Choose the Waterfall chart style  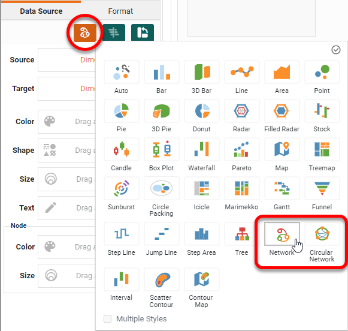(x=202, y=149)
